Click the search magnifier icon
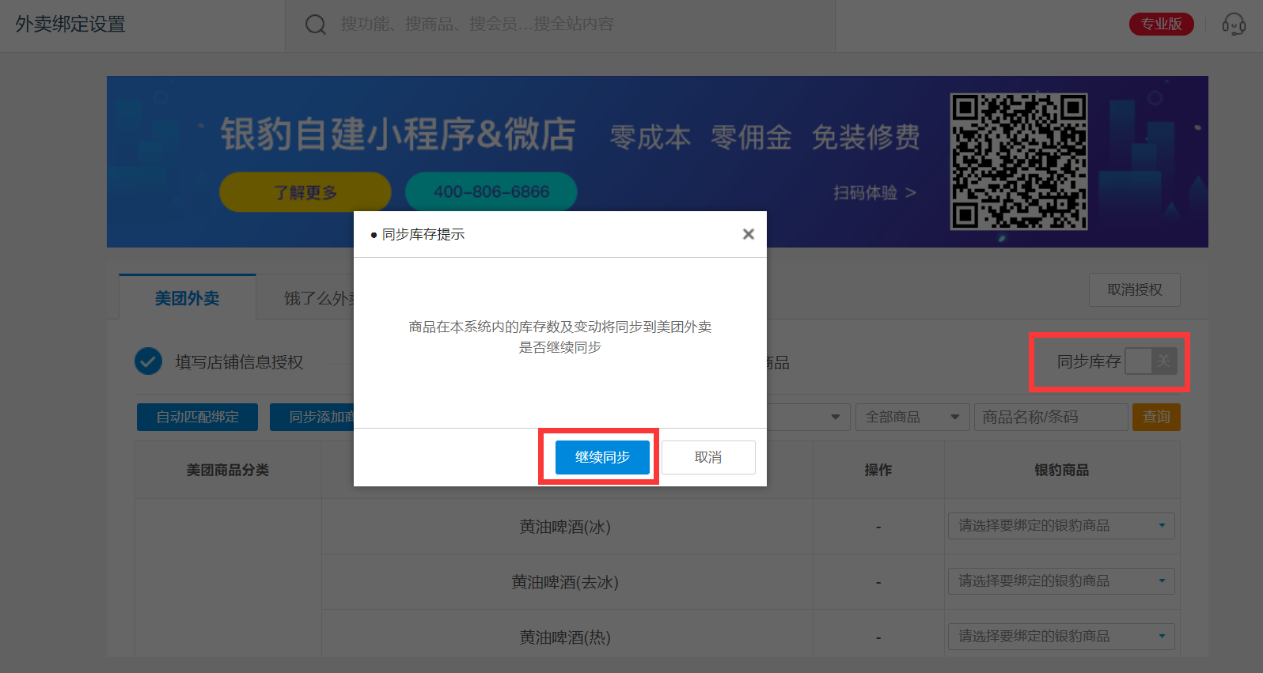 pos(315,25)
